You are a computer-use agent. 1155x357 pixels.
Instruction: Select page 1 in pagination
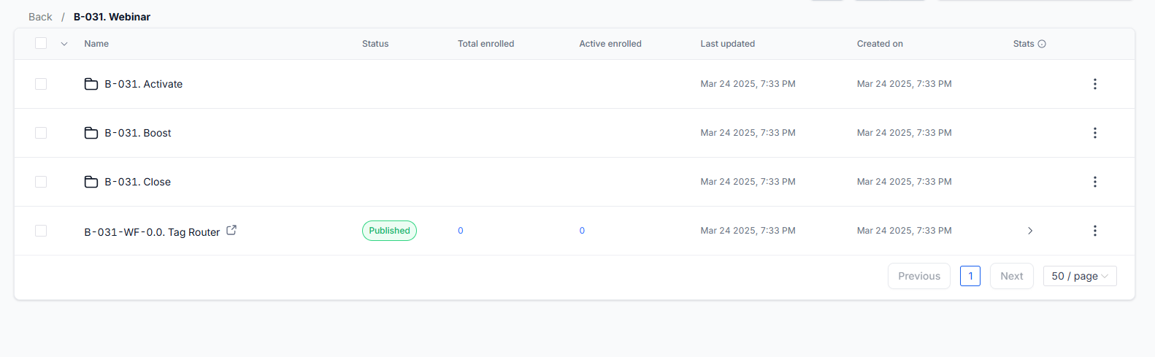[970, 276]
